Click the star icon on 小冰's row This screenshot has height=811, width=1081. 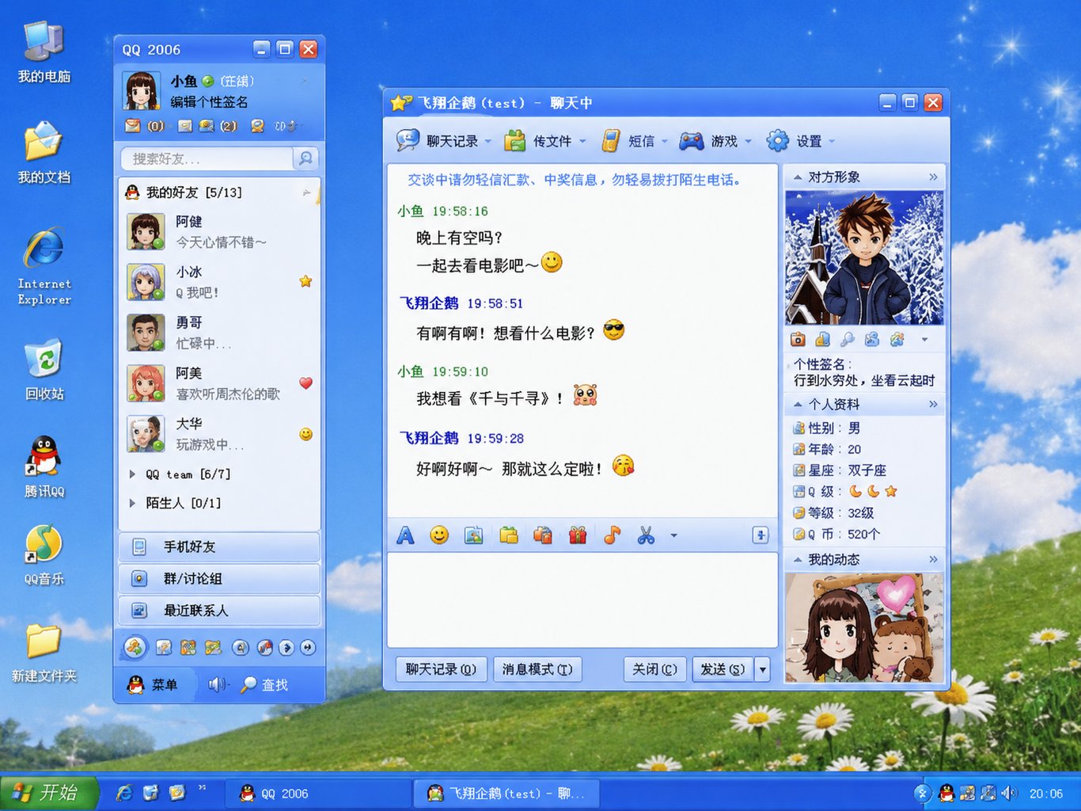point(305,281)
